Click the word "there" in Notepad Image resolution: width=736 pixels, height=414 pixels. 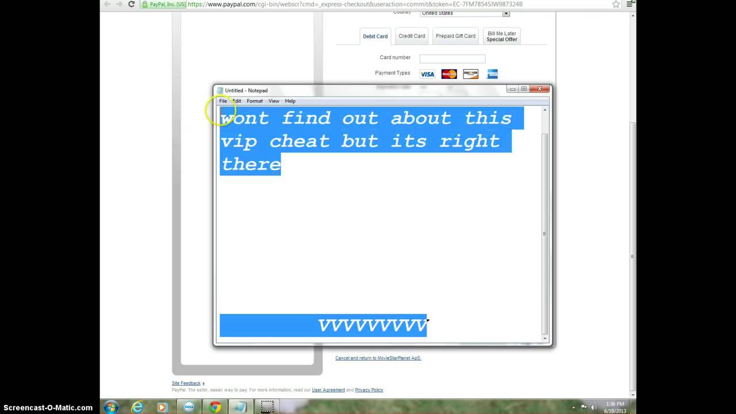coord(251,164)
